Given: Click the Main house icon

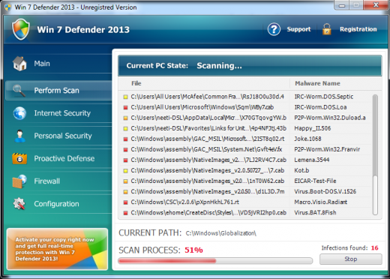Looking at the screenshot, I should coord(19,64).
